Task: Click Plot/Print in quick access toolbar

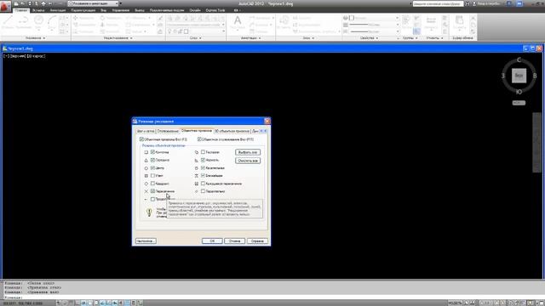Action: coord(43,3)
